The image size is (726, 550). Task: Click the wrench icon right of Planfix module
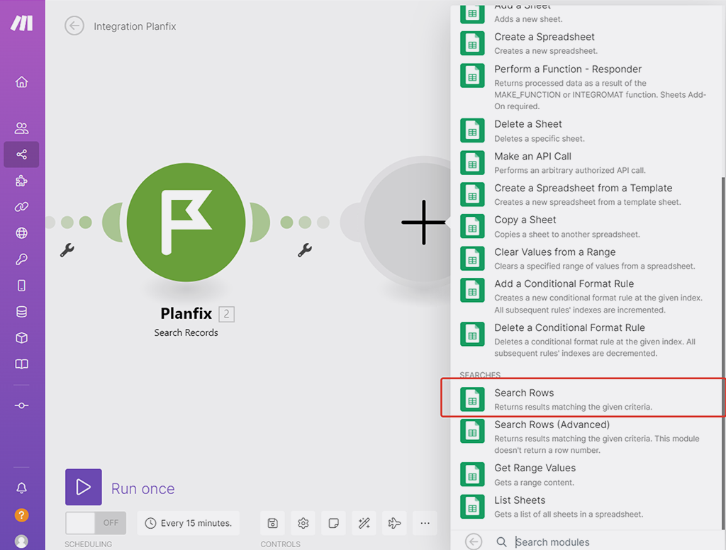click(305, 250)
